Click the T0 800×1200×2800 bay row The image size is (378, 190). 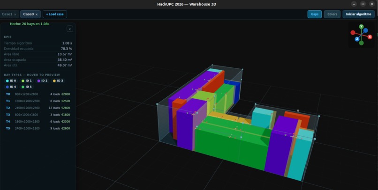pos(38,94)
